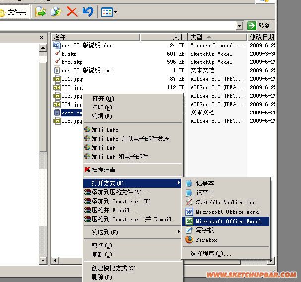Select the cost001版说明.txt file icon
The image size is (301, 282).
point(57,70)
